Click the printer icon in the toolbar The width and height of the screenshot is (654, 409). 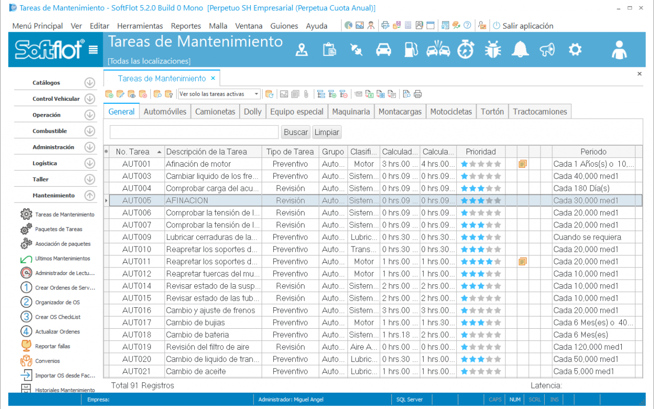[418, 94]
